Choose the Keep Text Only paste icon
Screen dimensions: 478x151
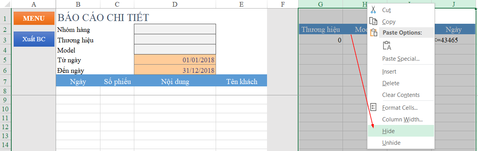coord(387,46)
